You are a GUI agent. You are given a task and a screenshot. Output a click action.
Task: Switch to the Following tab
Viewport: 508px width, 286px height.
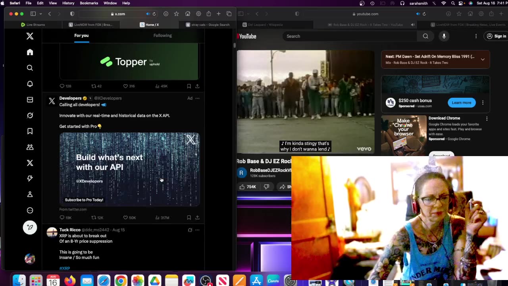pyautogui.click(x=163, y=35)
